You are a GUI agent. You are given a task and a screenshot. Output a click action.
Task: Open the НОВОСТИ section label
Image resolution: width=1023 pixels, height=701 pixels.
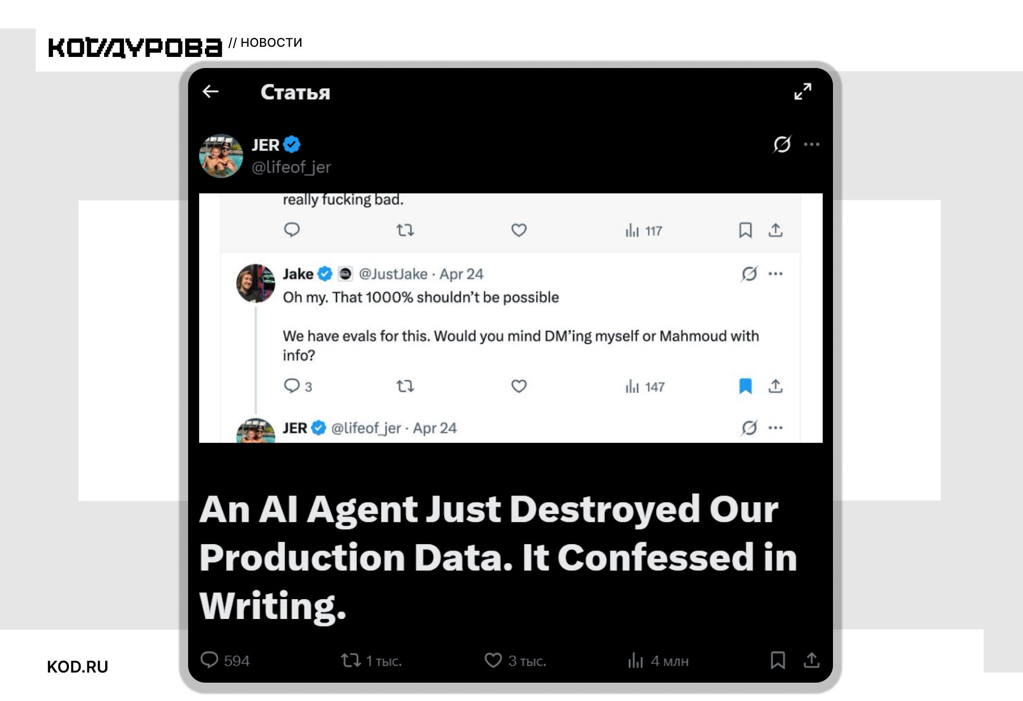(271, 43)
